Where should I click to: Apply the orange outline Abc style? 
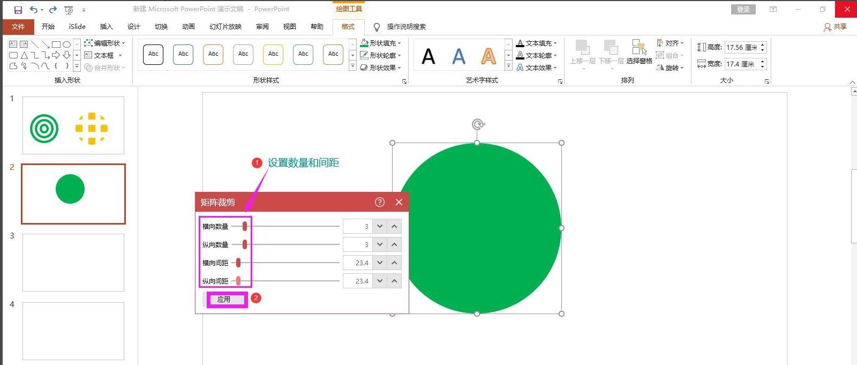coord(213,54)
